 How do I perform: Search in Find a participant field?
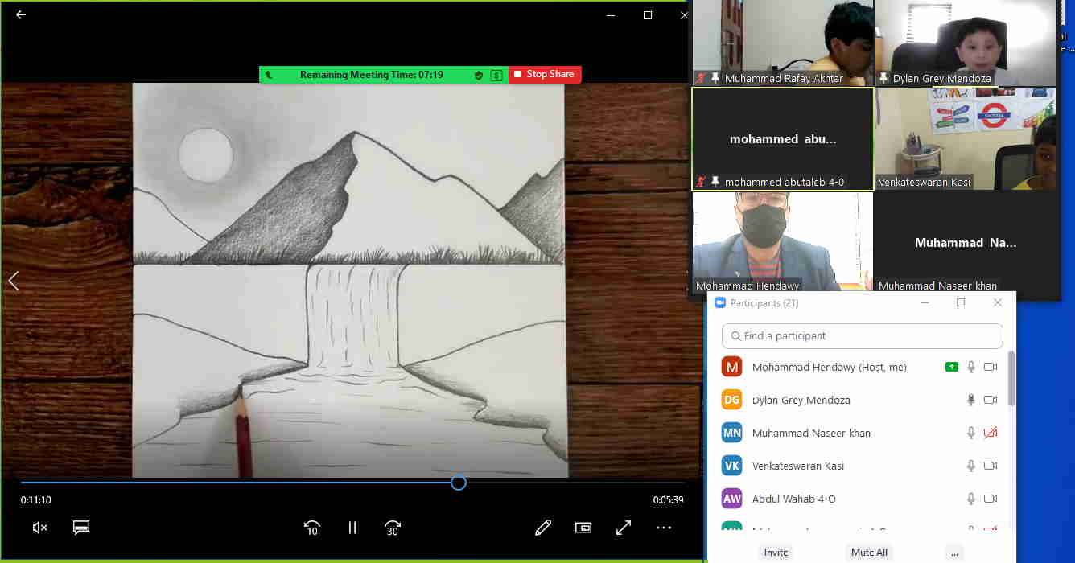click(x=863, y=335)
